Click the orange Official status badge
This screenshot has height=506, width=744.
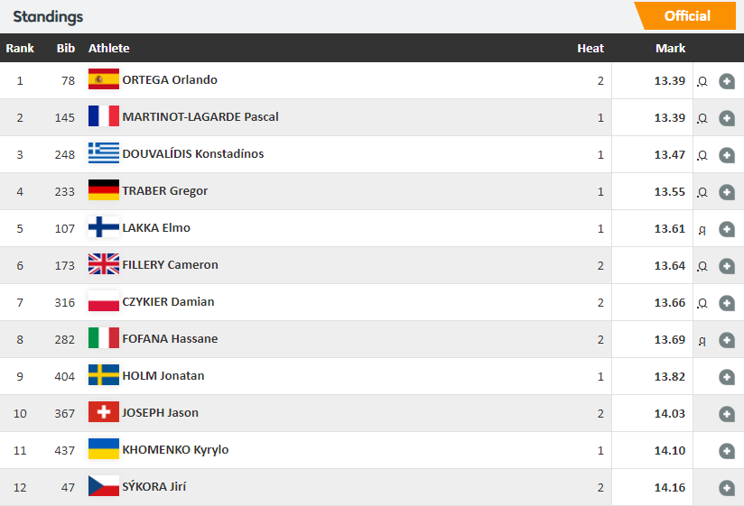684,16
